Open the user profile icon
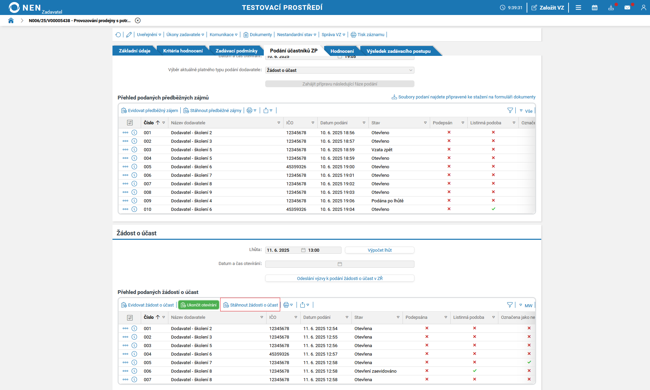The height and width of the screenshot is (390, 650). coord(643,7)
